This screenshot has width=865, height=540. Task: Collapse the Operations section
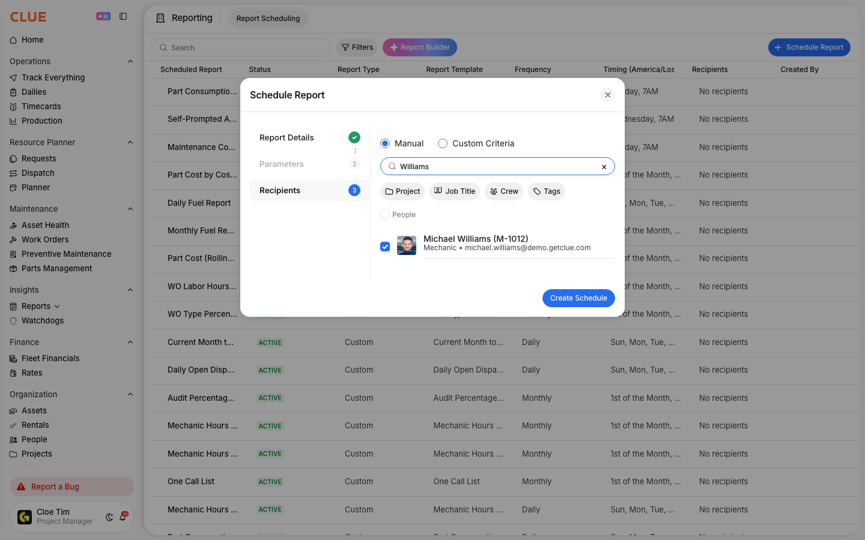pyautogui.click(x=130, y=61)
